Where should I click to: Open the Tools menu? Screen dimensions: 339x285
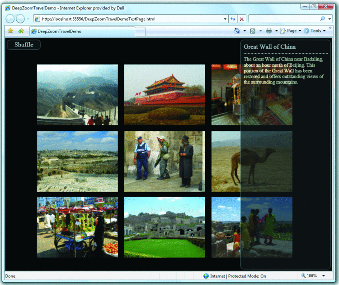[x=315, y=31]
